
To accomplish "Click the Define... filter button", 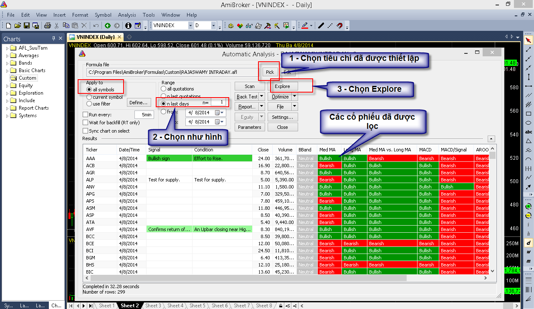I will click(138, 103).
